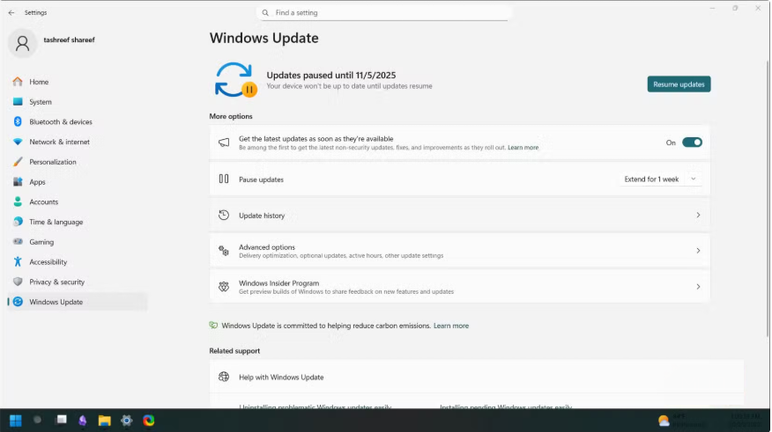This screenshot has width=772, height=432.
Task: Click the search magnifier icon
Action: point(265,13)
